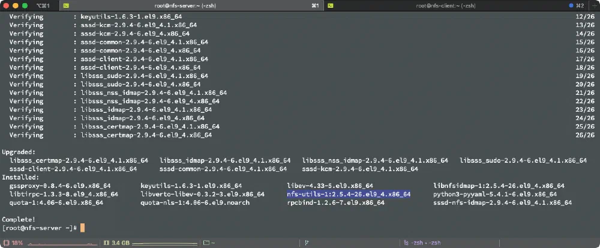
Task: Switch to the root@nfs-server tab
Action: (191, 5)
